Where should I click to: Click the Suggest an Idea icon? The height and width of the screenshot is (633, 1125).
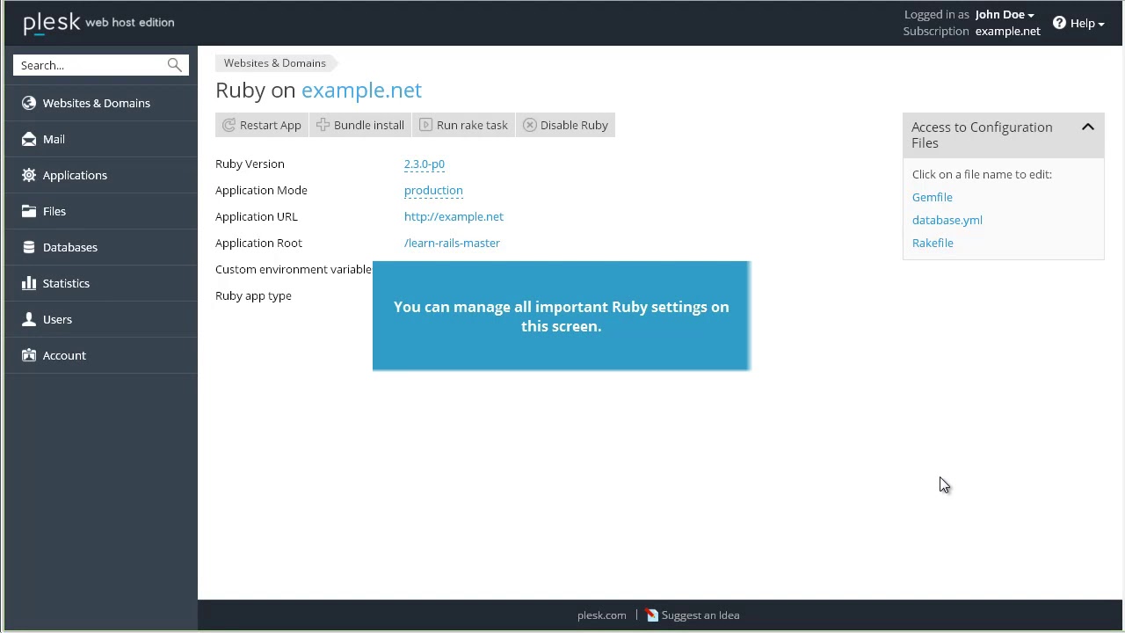(x=652, y=615)
